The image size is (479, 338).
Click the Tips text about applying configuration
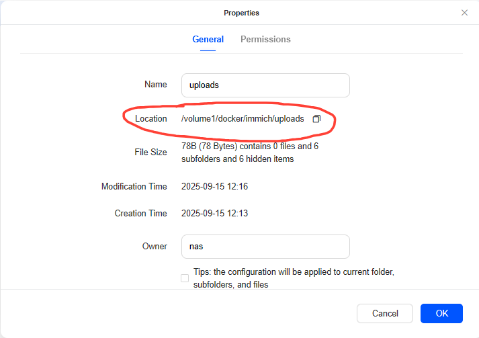pyautogui.click(x=292, y=278)
